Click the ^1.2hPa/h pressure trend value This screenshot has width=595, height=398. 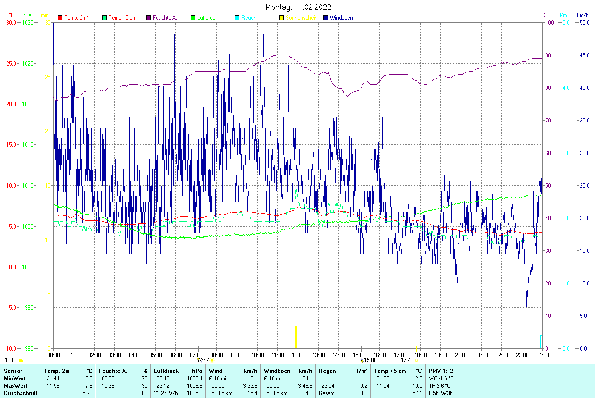(165, 393)
